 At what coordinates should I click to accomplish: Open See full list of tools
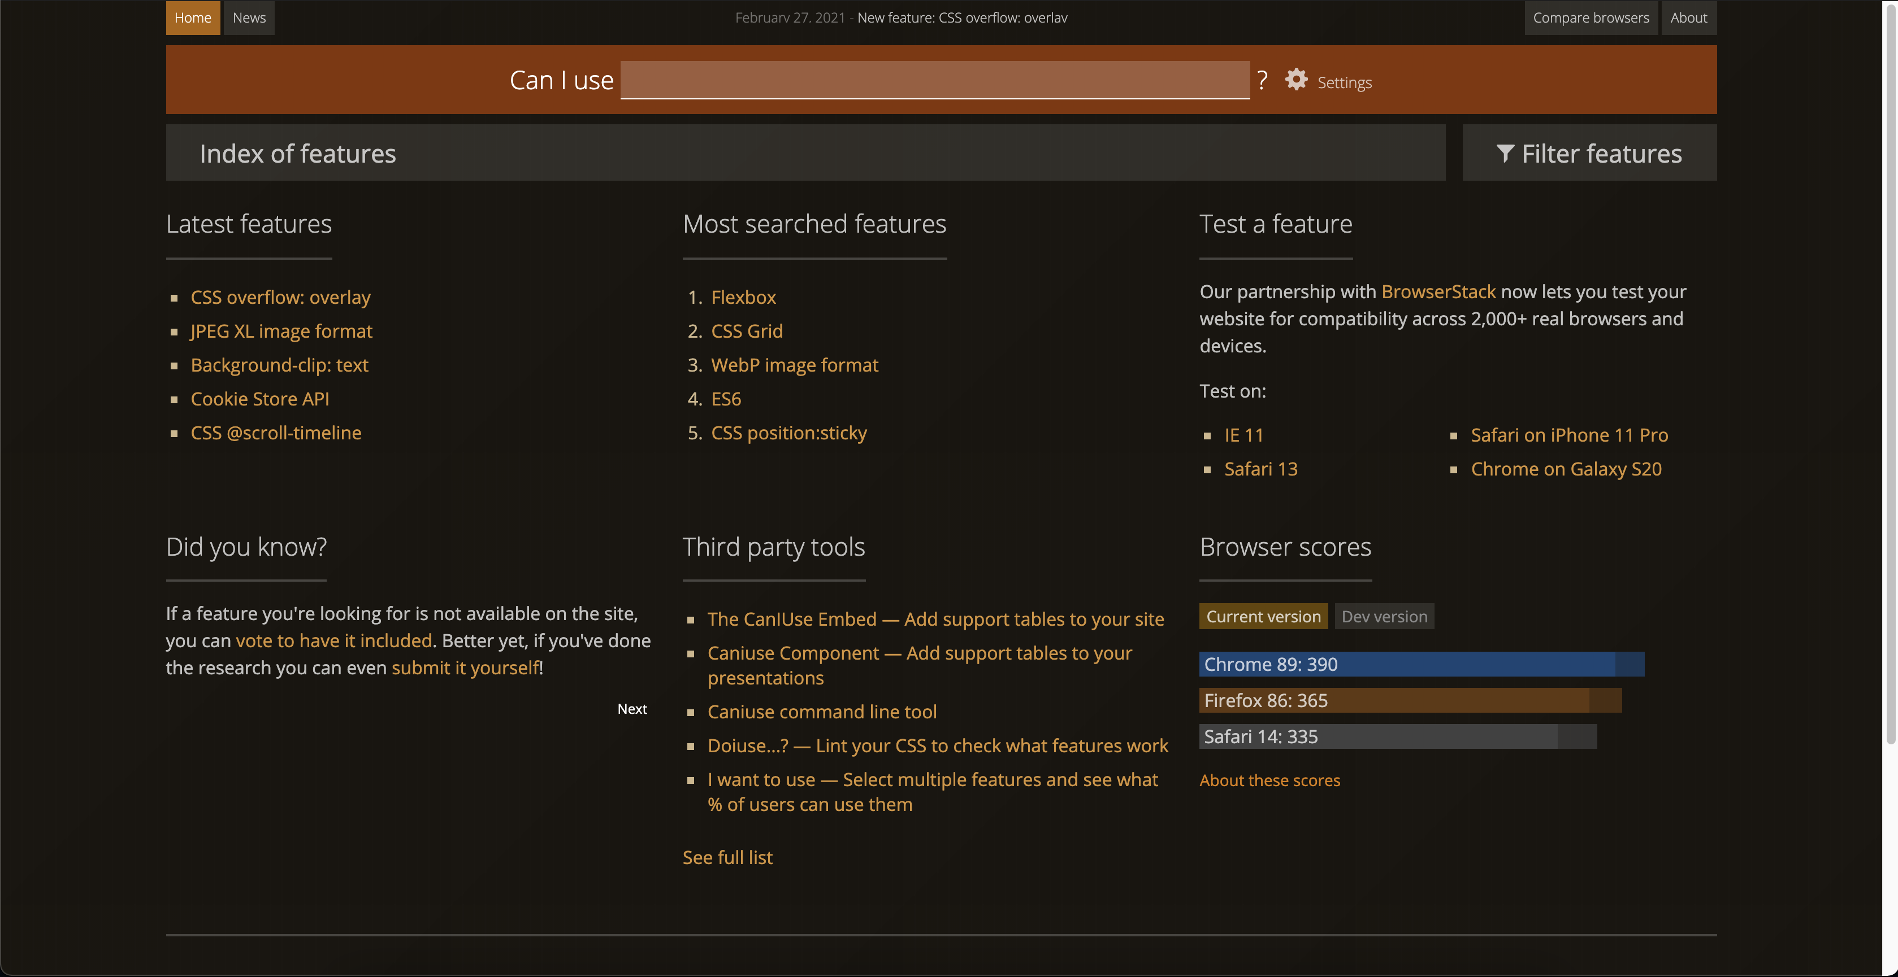point(726,857)
